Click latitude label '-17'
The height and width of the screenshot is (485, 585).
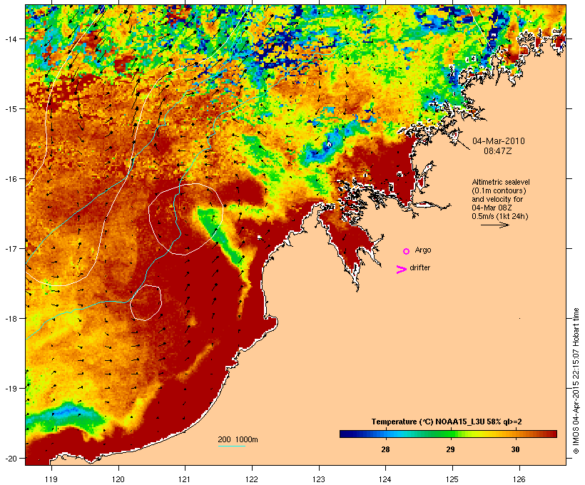coord(10,248)
